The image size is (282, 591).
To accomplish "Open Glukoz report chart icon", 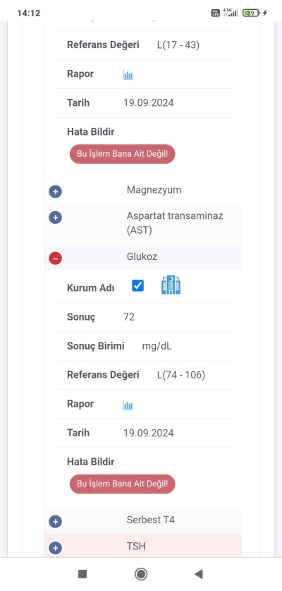I will (128, 405).
